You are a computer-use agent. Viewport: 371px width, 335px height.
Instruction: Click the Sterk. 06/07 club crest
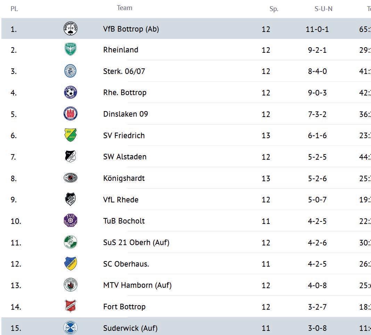click(71, 71)
